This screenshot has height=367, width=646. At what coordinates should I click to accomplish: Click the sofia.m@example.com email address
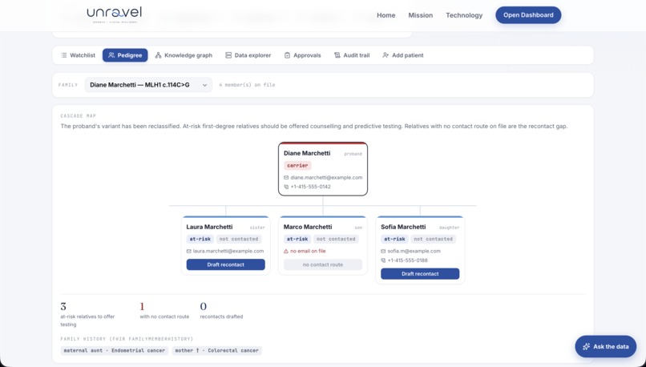tap(414, 251)
